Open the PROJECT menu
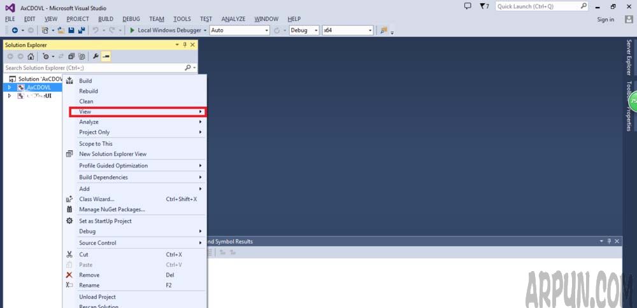This screenshot has width=637, height=308. click(78, 19)
